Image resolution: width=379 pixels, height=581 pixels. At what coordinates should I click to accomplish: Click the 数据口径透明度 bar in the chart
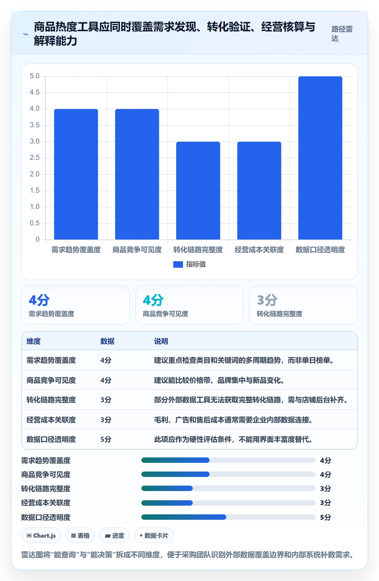[x=320, y=158]
